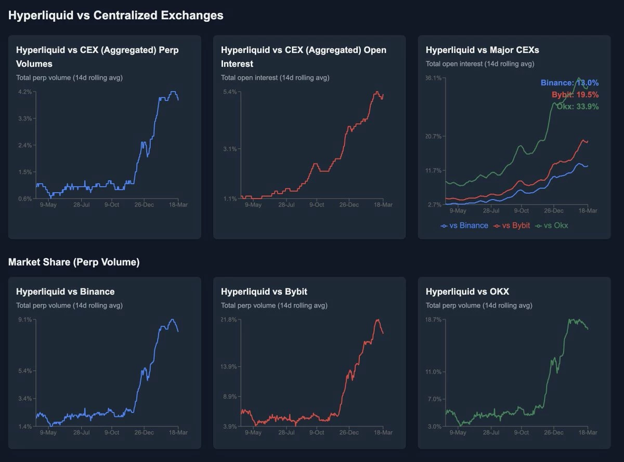Open the Hyperliquid vs Binance chart title
This screenshot has height=462, width=624.
pyautogui.click(x=66, y=292)
